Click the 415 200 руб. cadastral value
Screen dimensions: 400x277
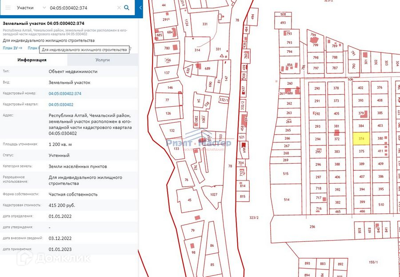[62, 205]
